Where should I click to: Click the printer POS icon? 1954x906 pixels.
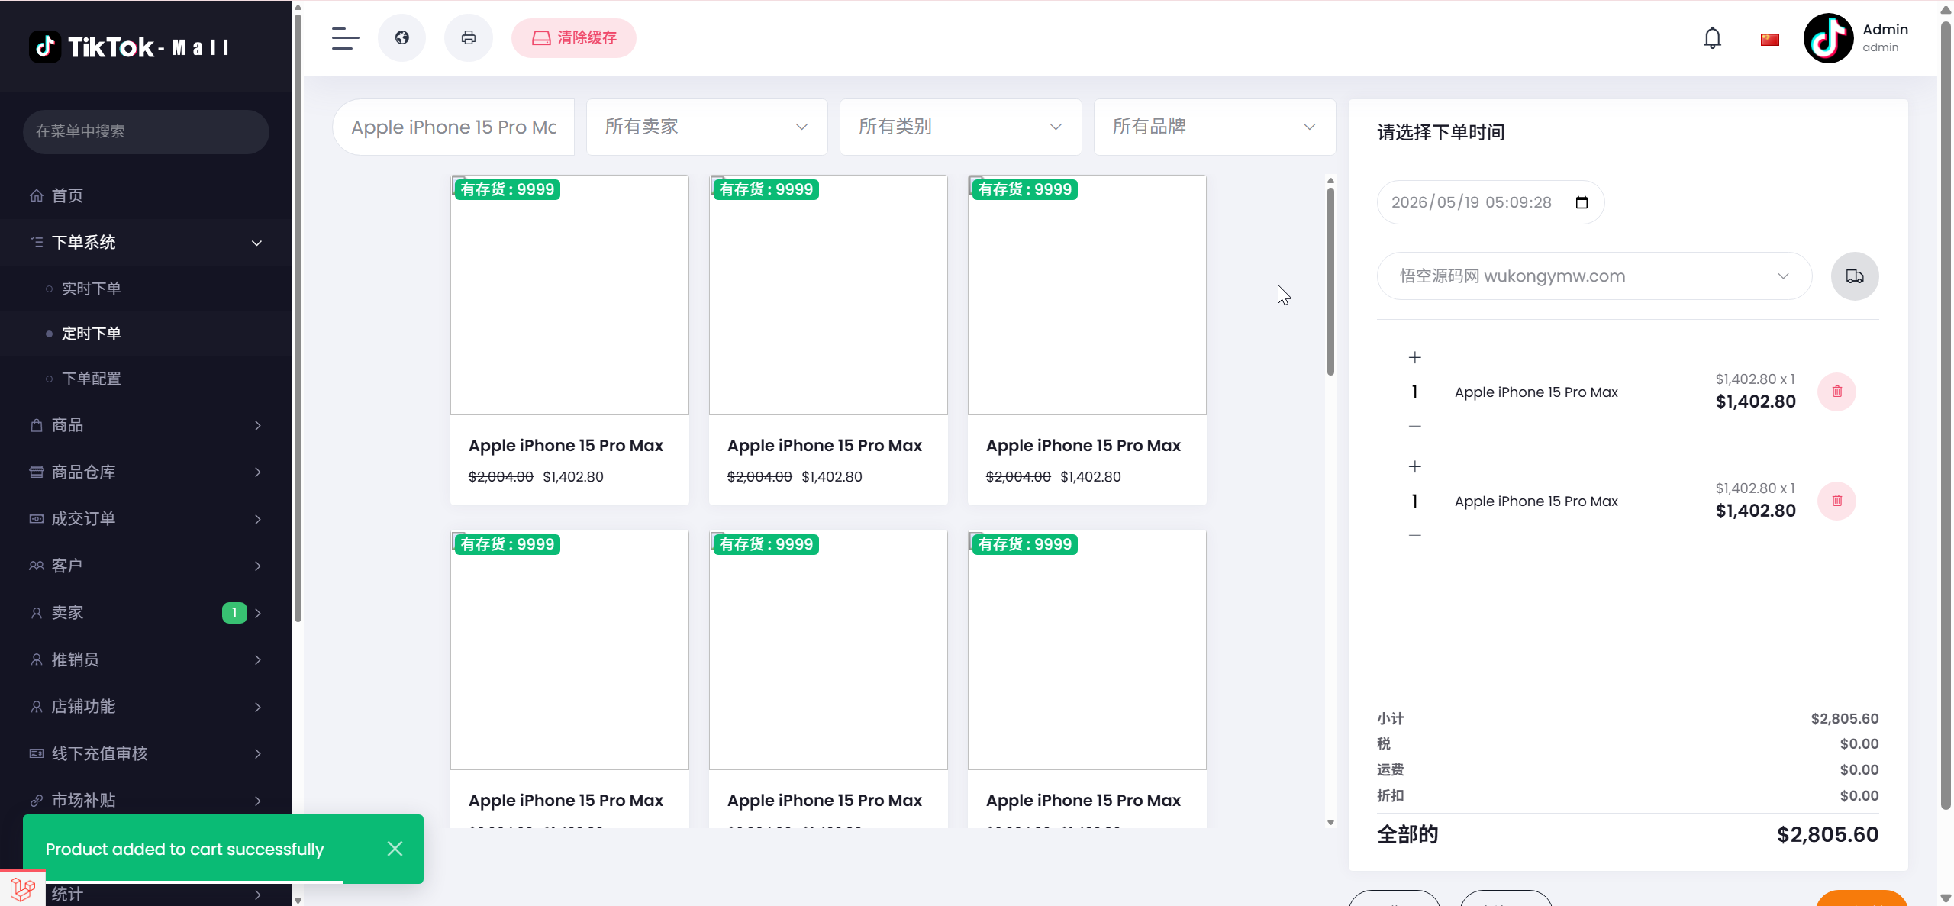(469, 37)
